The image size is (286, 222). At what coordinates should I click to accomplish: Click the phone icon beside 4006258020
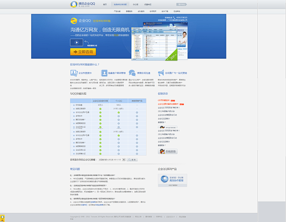[x=174, y=17]
